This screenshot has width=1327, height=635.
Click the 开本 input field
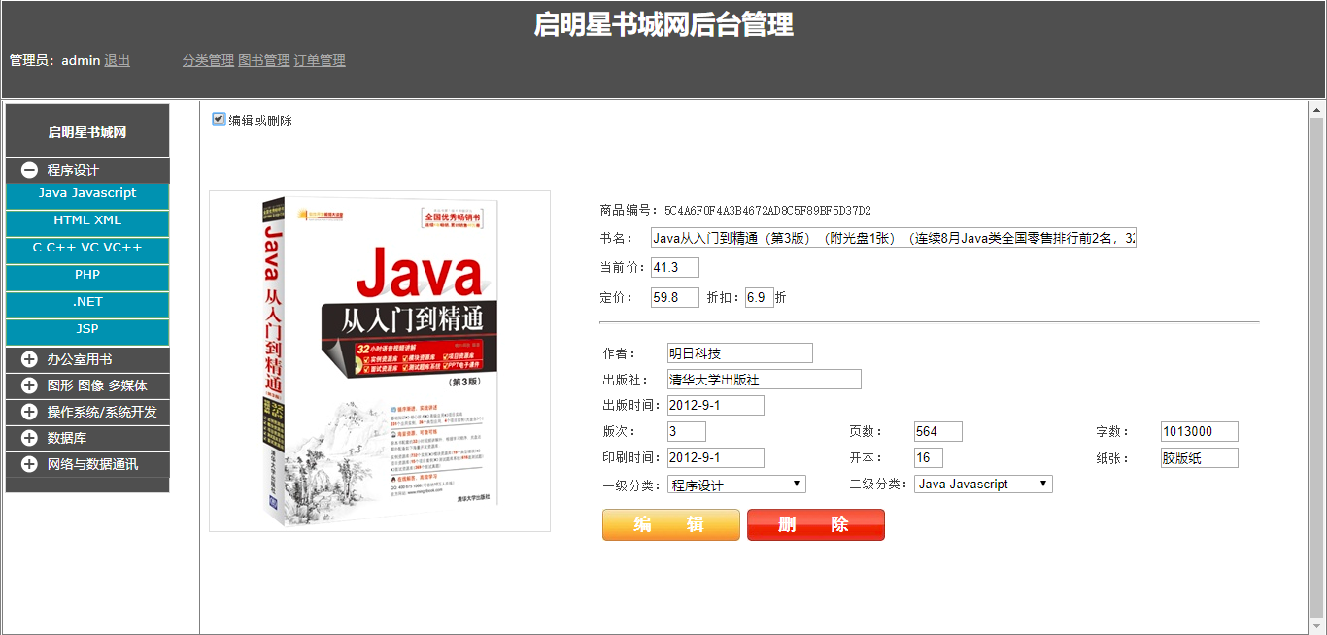pos(929,458)
